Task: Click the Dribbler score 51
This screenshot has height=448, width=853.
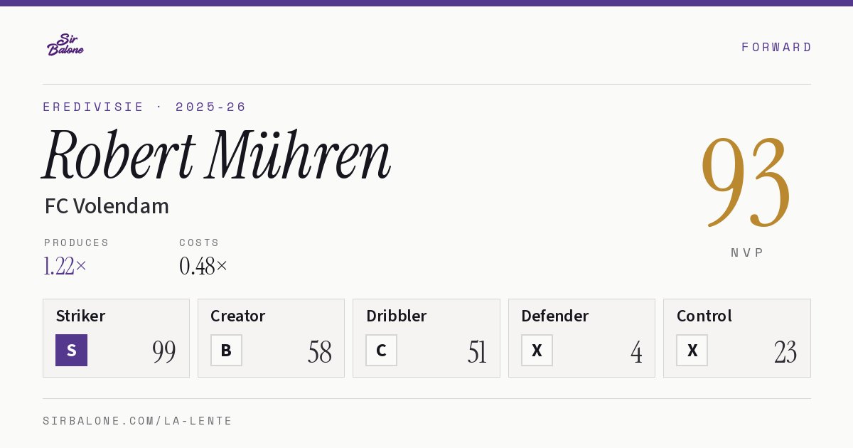Action: point(477,352)
